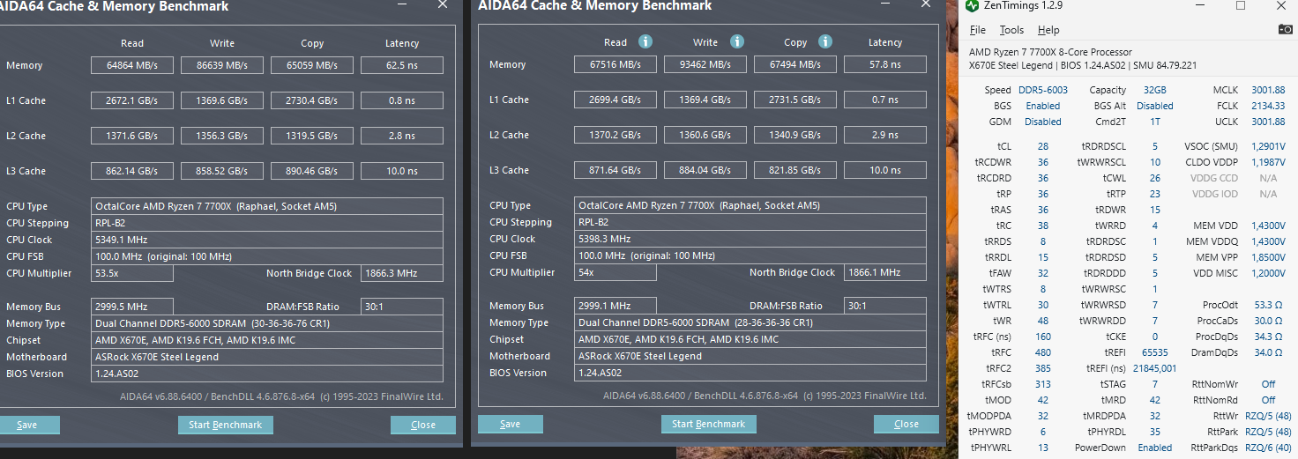This screenshot has height=459, width=1298.
Task: Select Memory Read value 67516 MB/s
Action: pyautogui.click(x=615, y=64)
